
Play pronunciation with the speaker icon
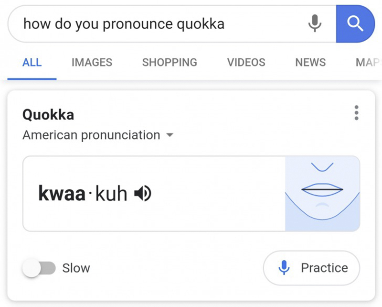click(142, 193)
